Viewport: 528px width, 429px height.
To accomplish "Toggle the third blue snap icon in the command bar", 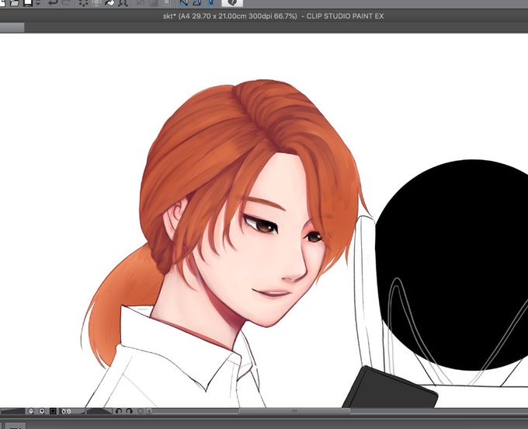I will pos(210,2).
